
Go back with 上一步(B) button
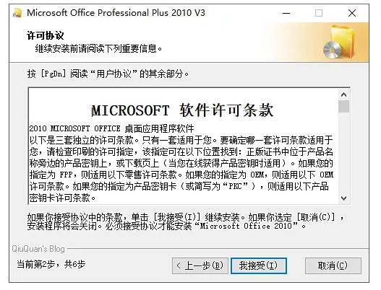(200, 265)
